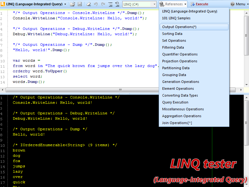Select Projection Operations sample
This screenshot has height=187, width=249.
(194, 61)
